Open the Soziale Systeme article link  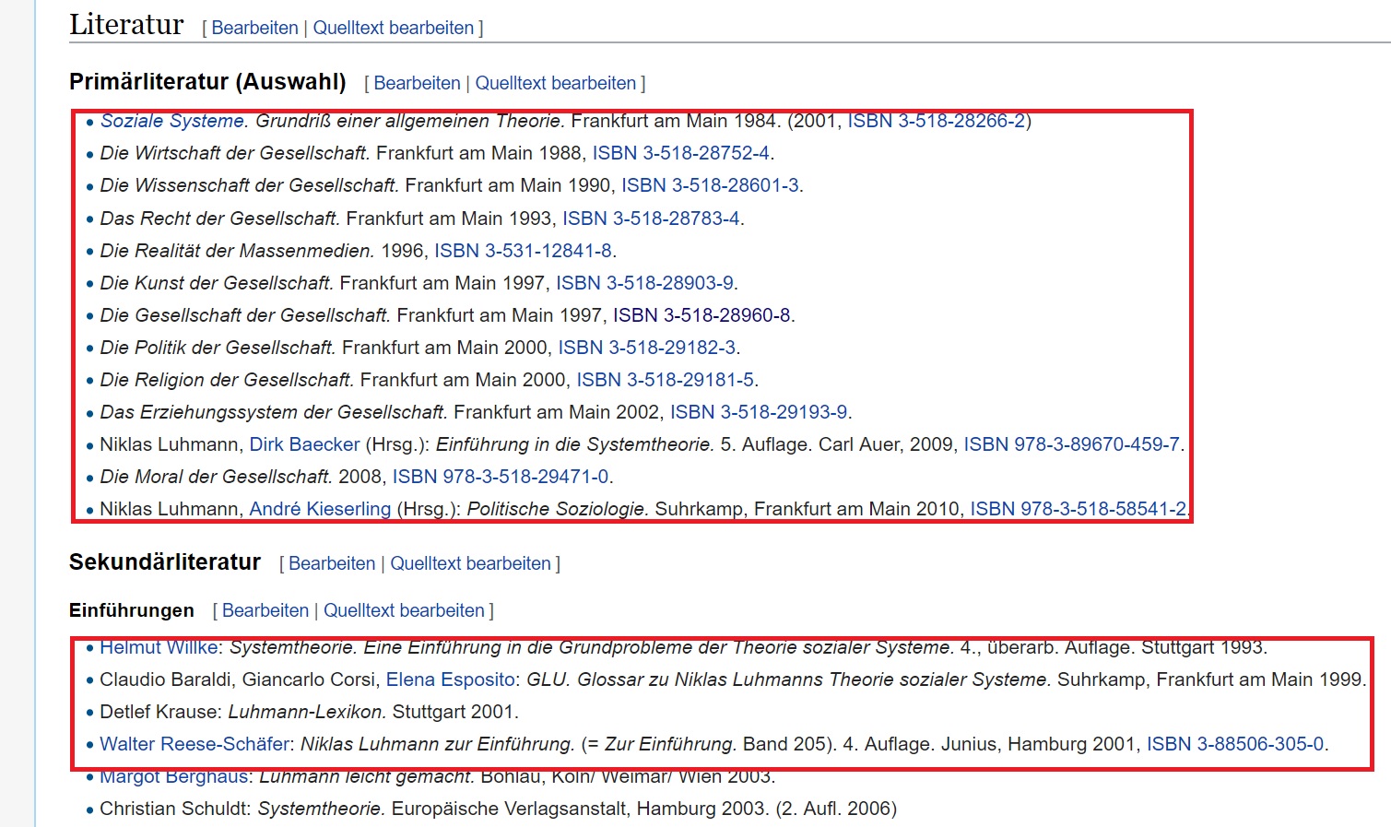tap(171, 122)
